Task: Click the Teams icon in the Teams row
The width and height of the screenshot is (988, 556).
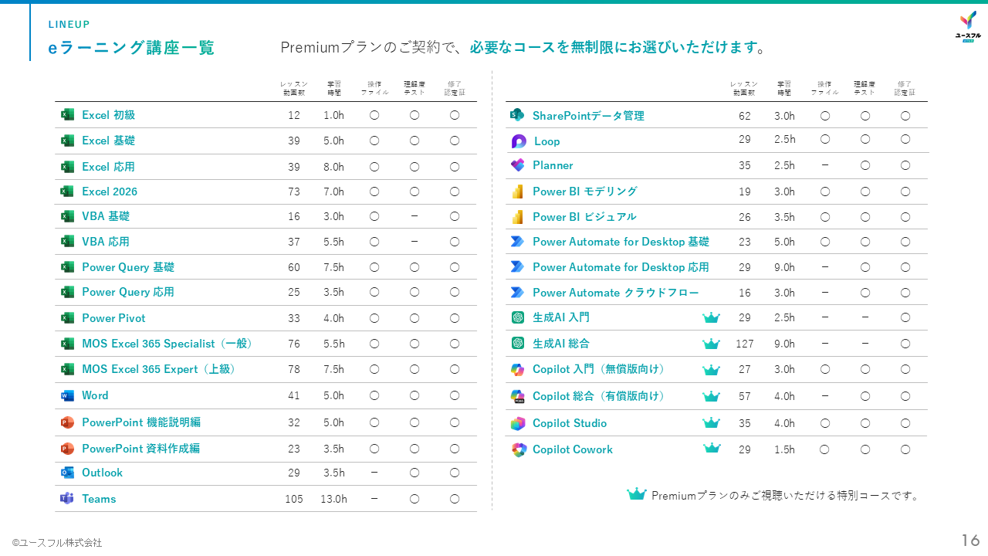Action: click(x=67, y=499)
